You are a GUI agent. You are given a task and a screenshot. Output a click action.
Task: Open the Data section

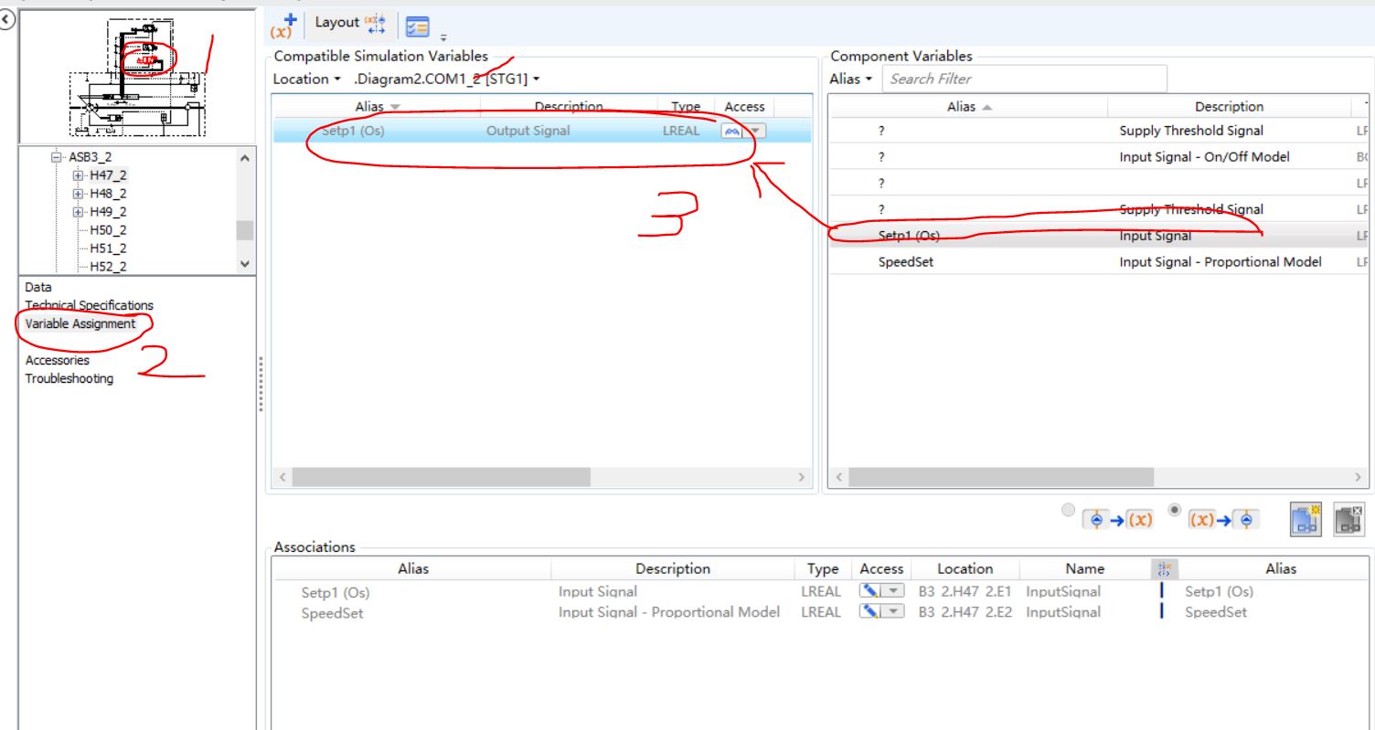[x=38, y=287]
